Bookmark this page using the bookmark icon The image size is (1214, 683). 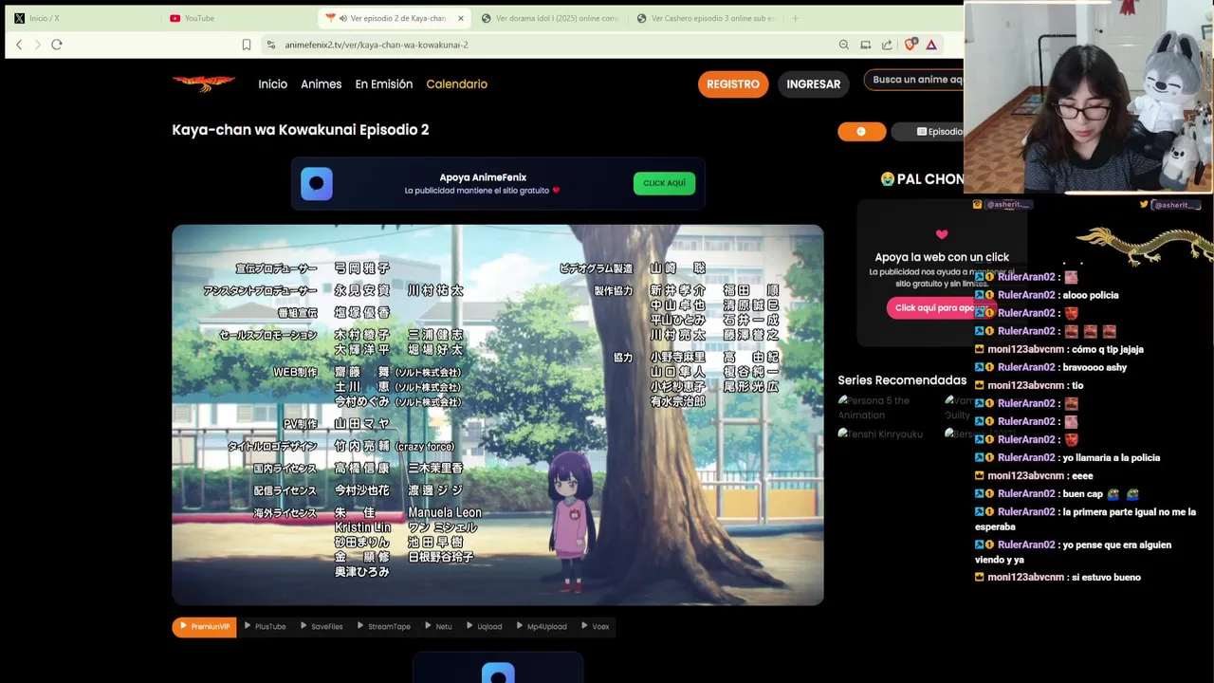(247, 45)
